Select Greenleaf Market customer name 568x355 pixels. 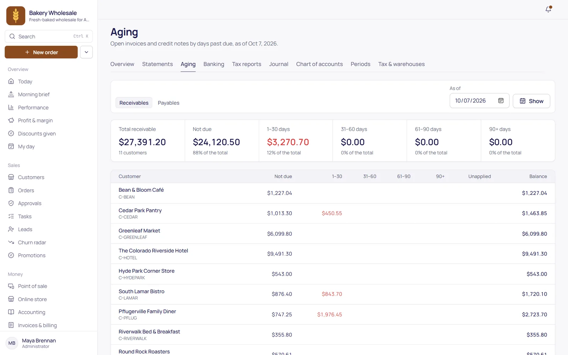(x=139, y=231)
